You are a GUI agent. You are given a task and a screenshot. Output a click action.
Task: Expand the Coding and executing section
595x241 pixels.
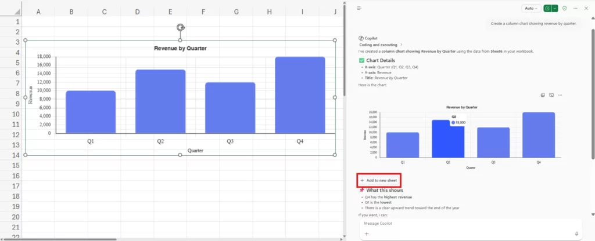pyautogui.click(x=381, y=45)
